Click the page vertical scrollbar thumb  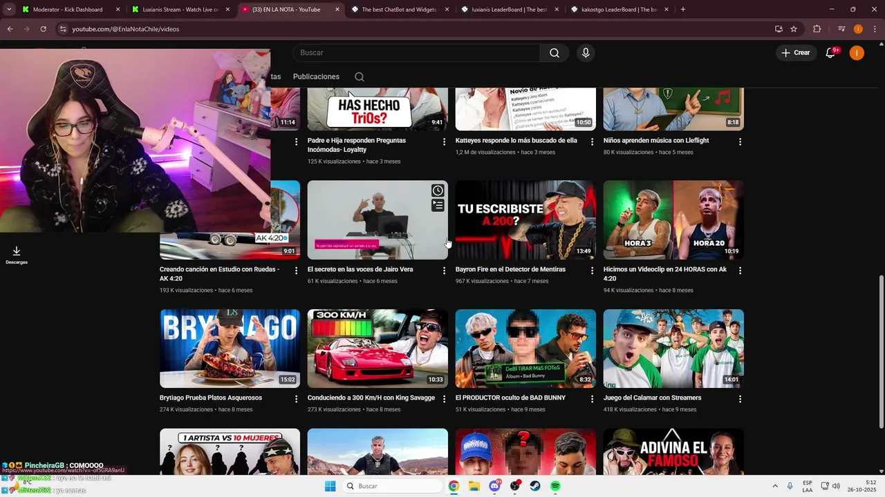click(881, 352)
